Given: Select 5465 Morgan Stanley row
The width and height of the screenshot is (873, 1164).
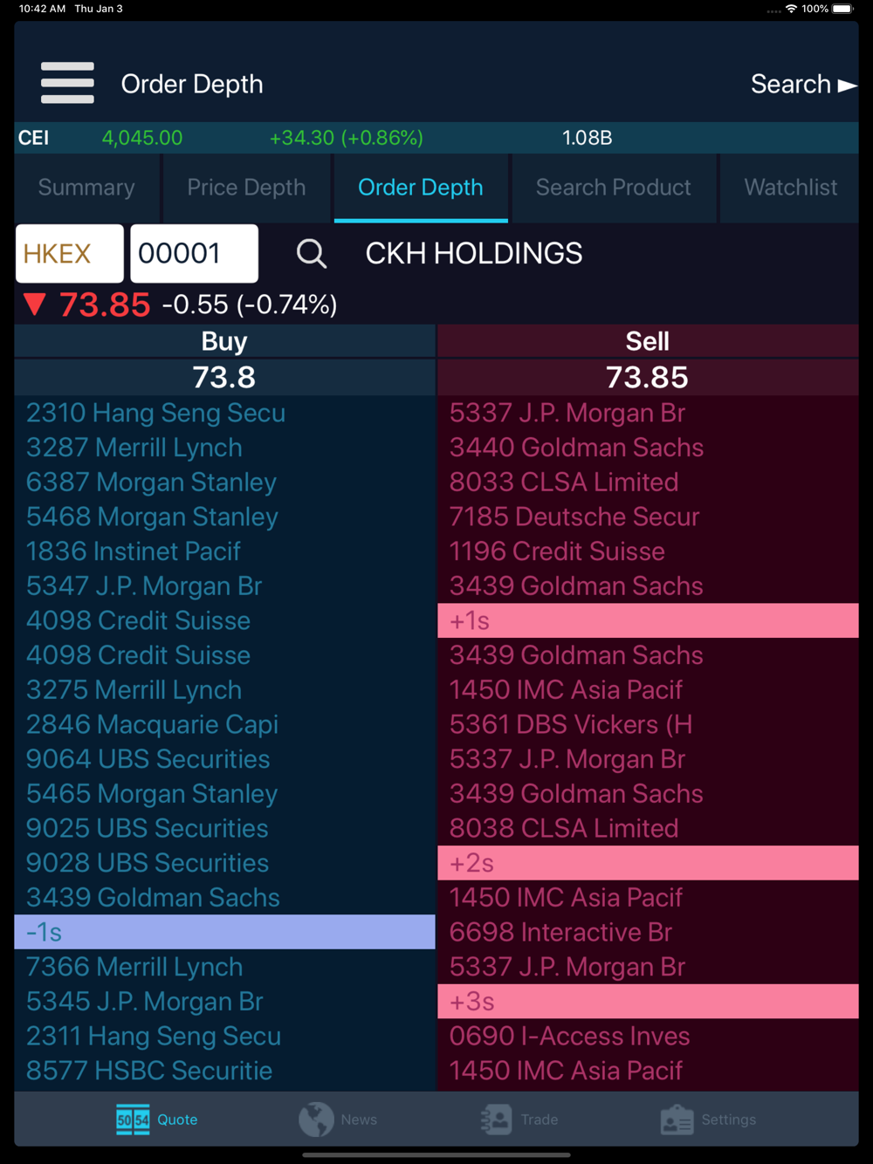Looking at the screenshot, I should [224, 793].
